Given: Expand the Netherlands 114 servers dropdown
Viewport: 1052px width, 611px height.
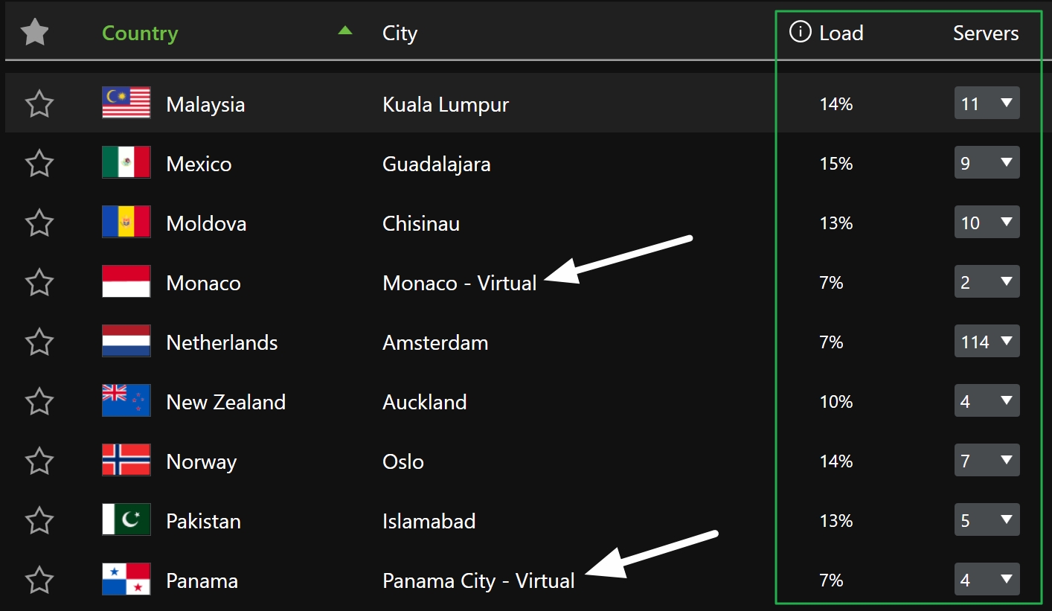Looking at the screenshot, I should pos(987,342).
